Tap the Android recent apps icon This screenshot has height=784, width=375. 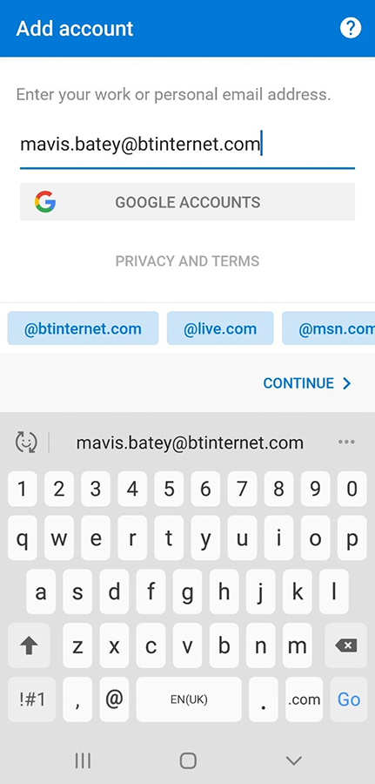click(x=83, y=761)
